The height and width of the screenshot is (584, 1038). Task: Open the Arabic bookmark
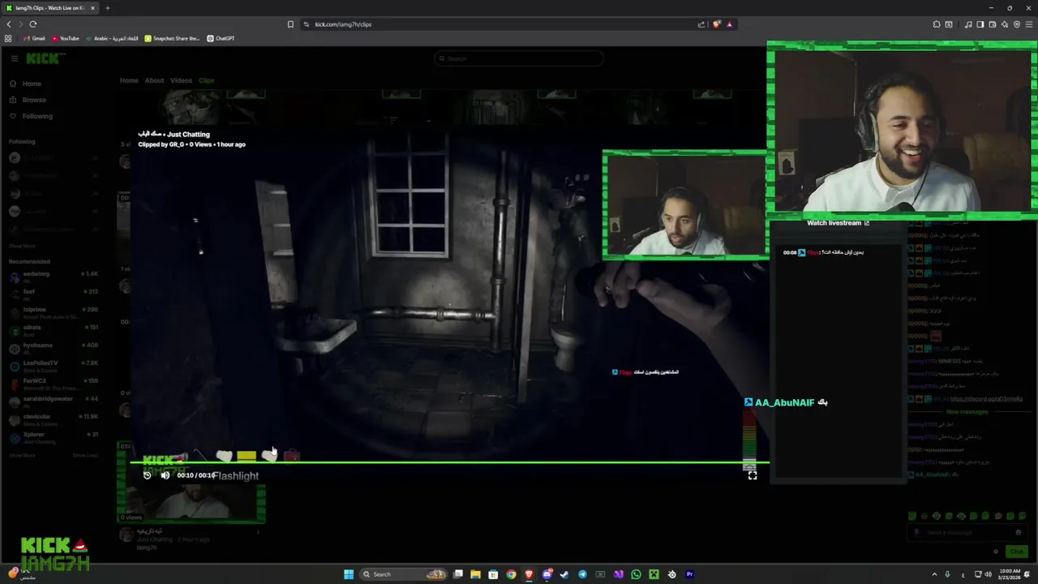point(113,38)
